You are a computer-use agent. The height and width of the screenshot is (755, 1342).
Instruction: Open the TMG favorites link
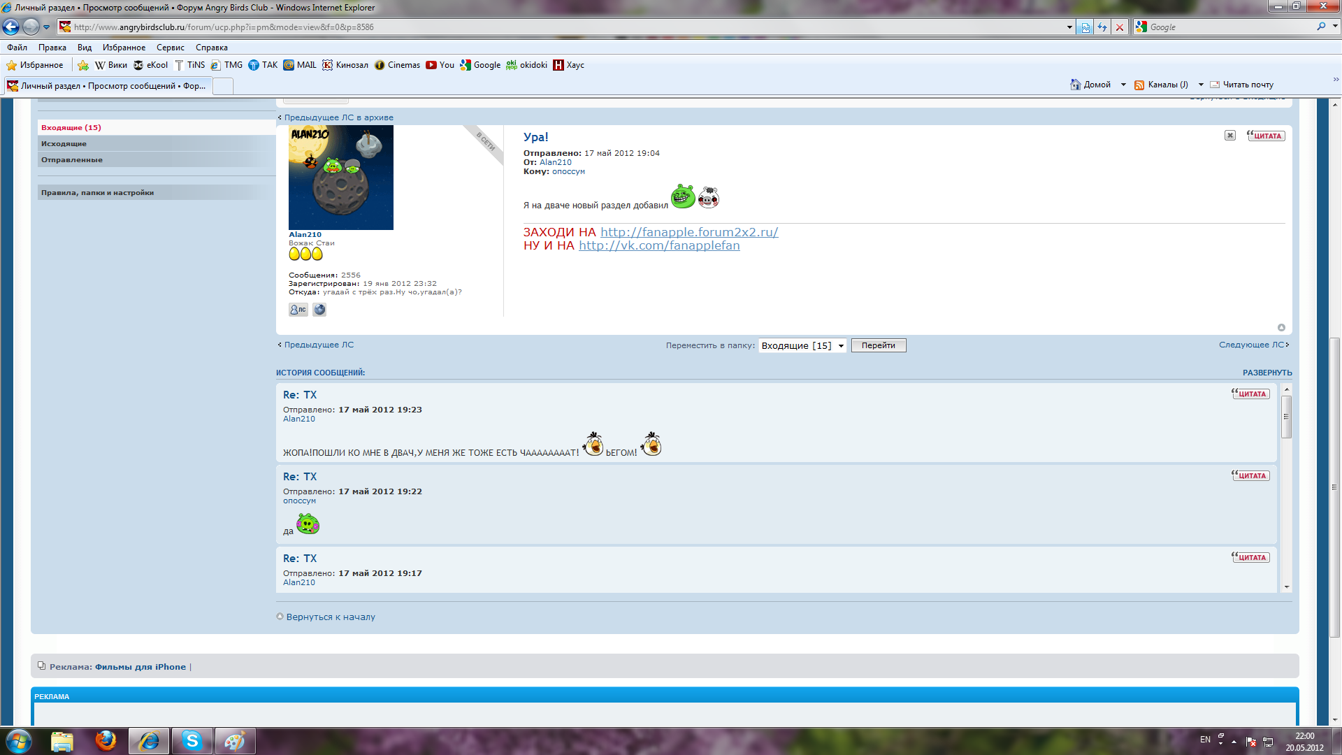pos(227,65)
